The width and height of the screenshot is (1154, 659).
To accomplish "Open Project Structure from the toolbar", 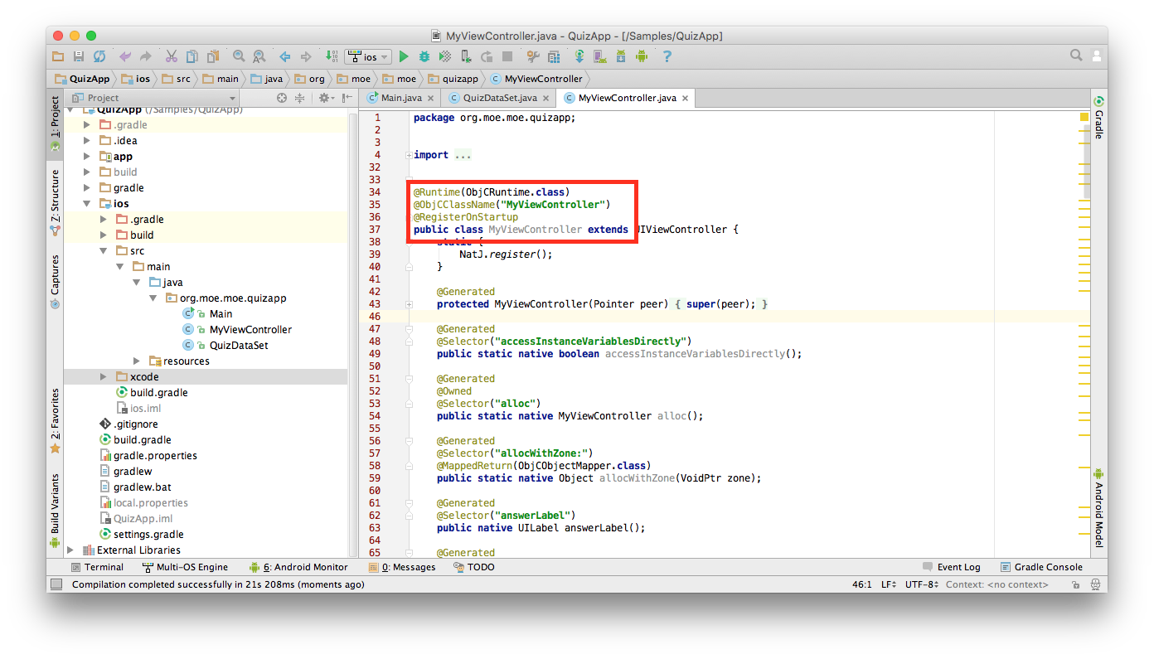I will point(554,56).
